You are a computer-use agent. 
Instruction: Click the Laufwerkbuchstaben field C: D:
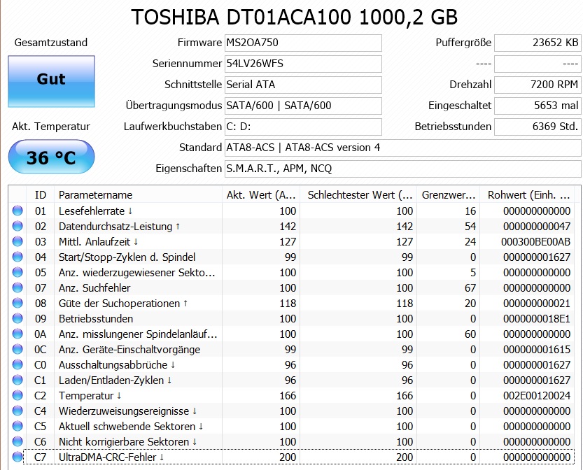pos(303,127)
